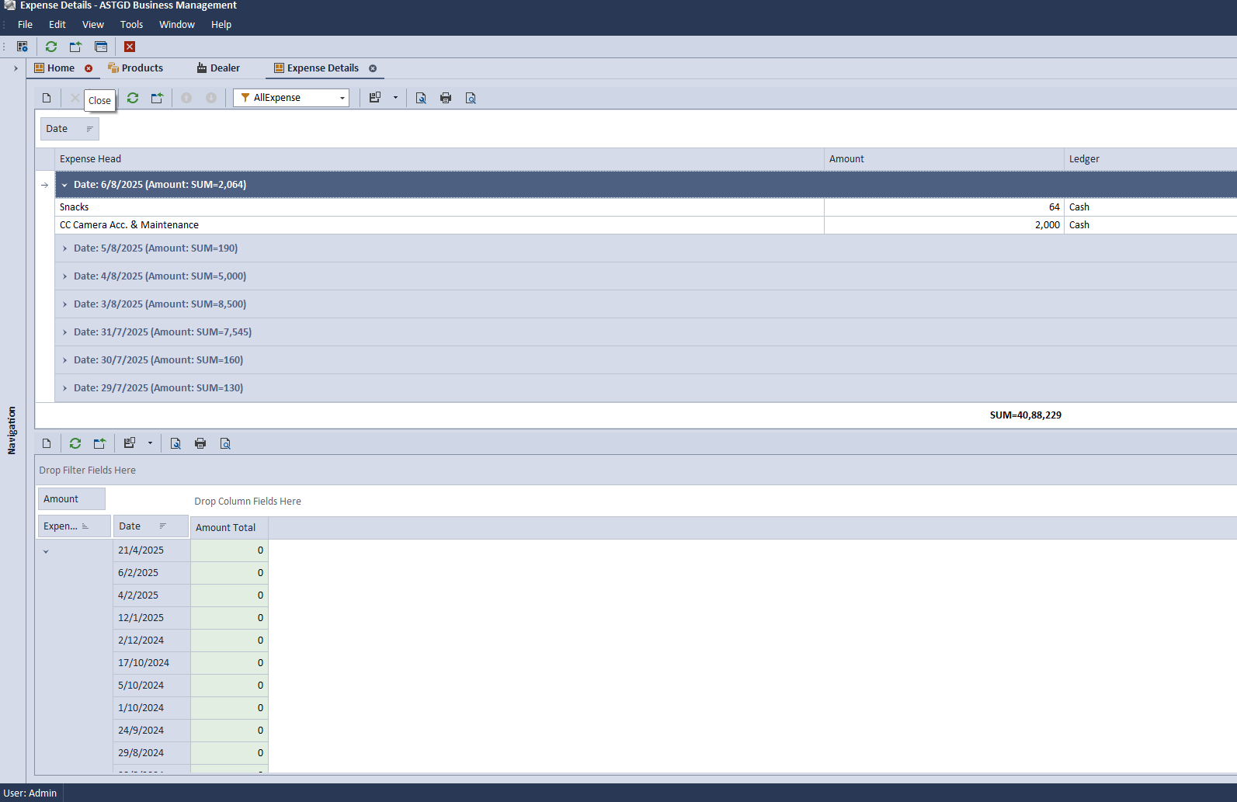
Task: Open the Help menu
Action: point(221,25)
